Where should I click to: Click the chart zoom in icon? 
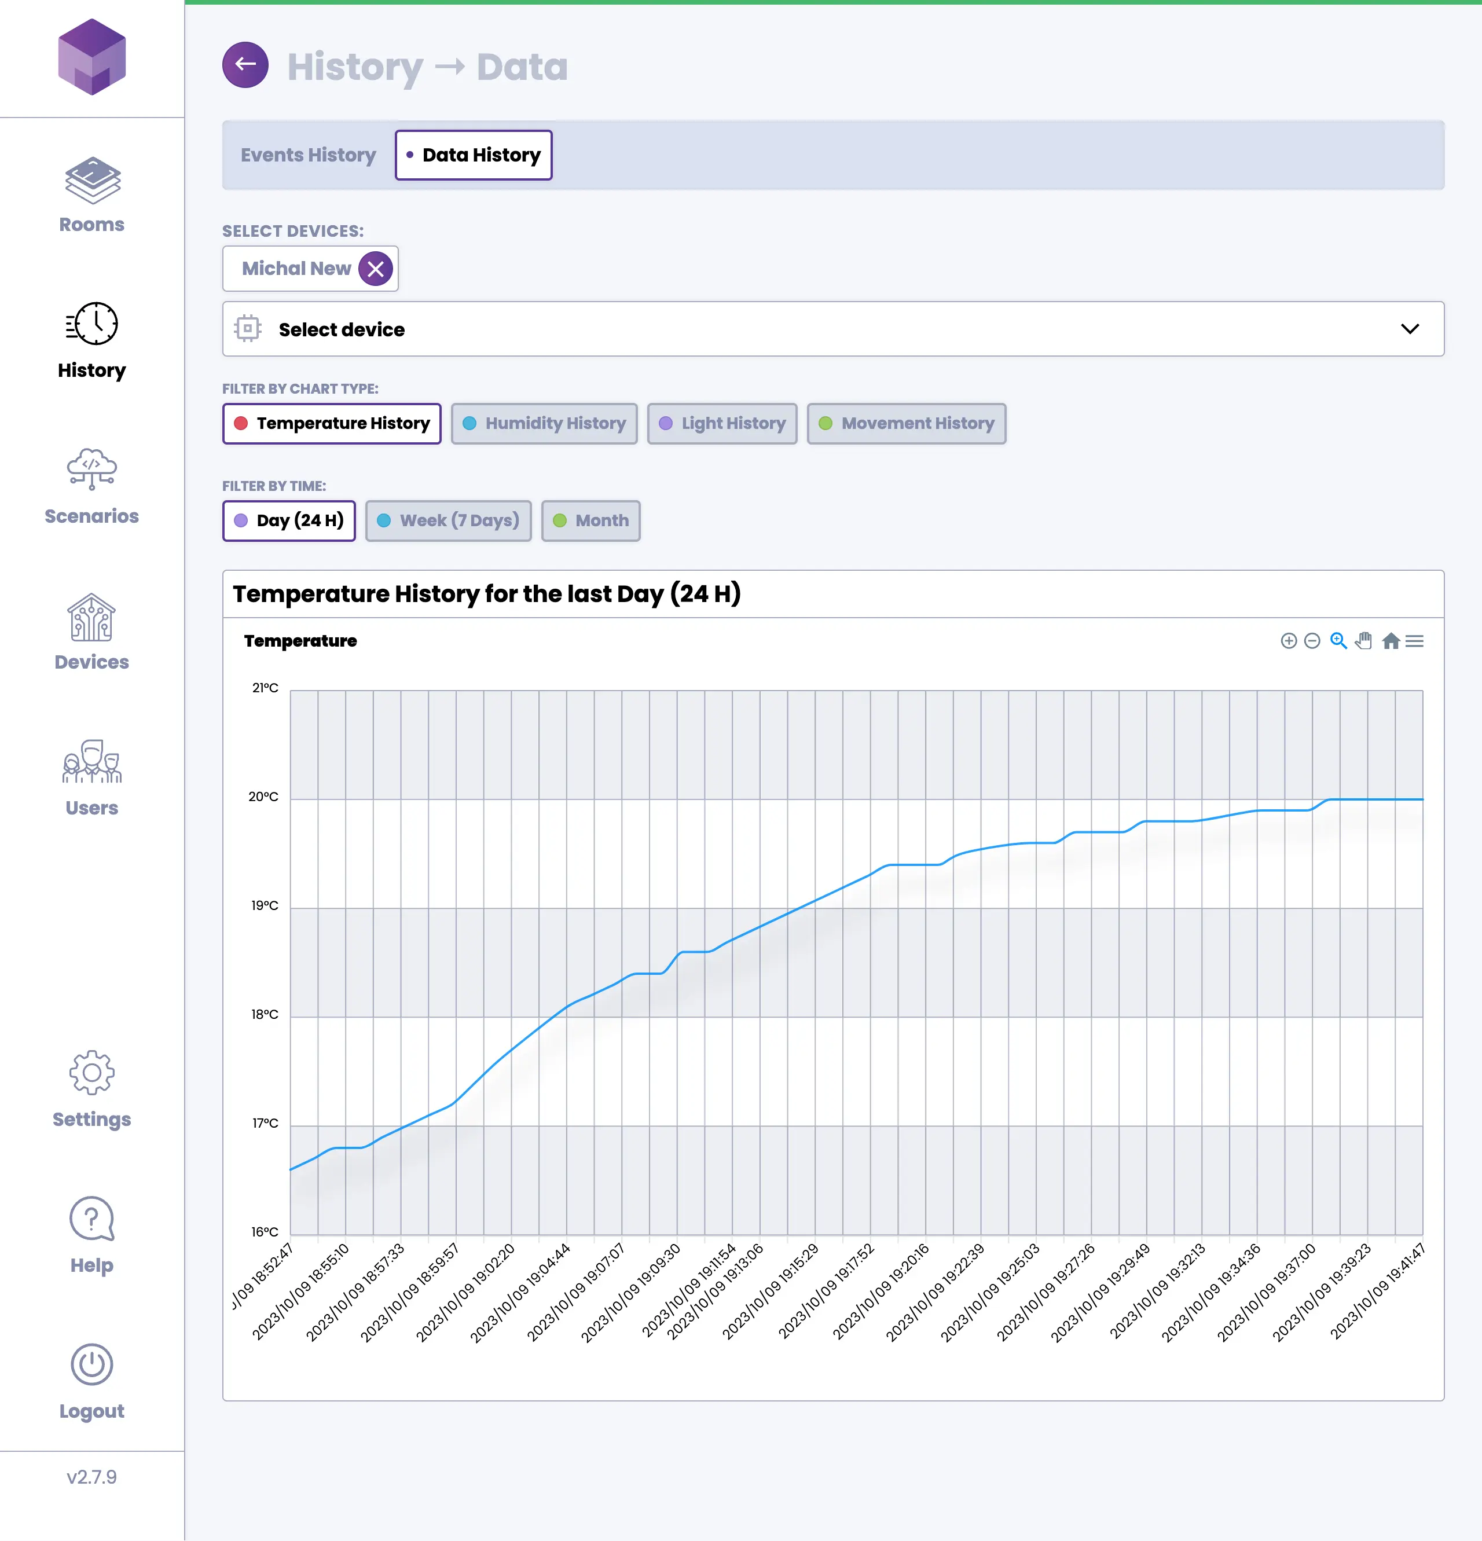pyautogui.click(x=1288, y=641)
